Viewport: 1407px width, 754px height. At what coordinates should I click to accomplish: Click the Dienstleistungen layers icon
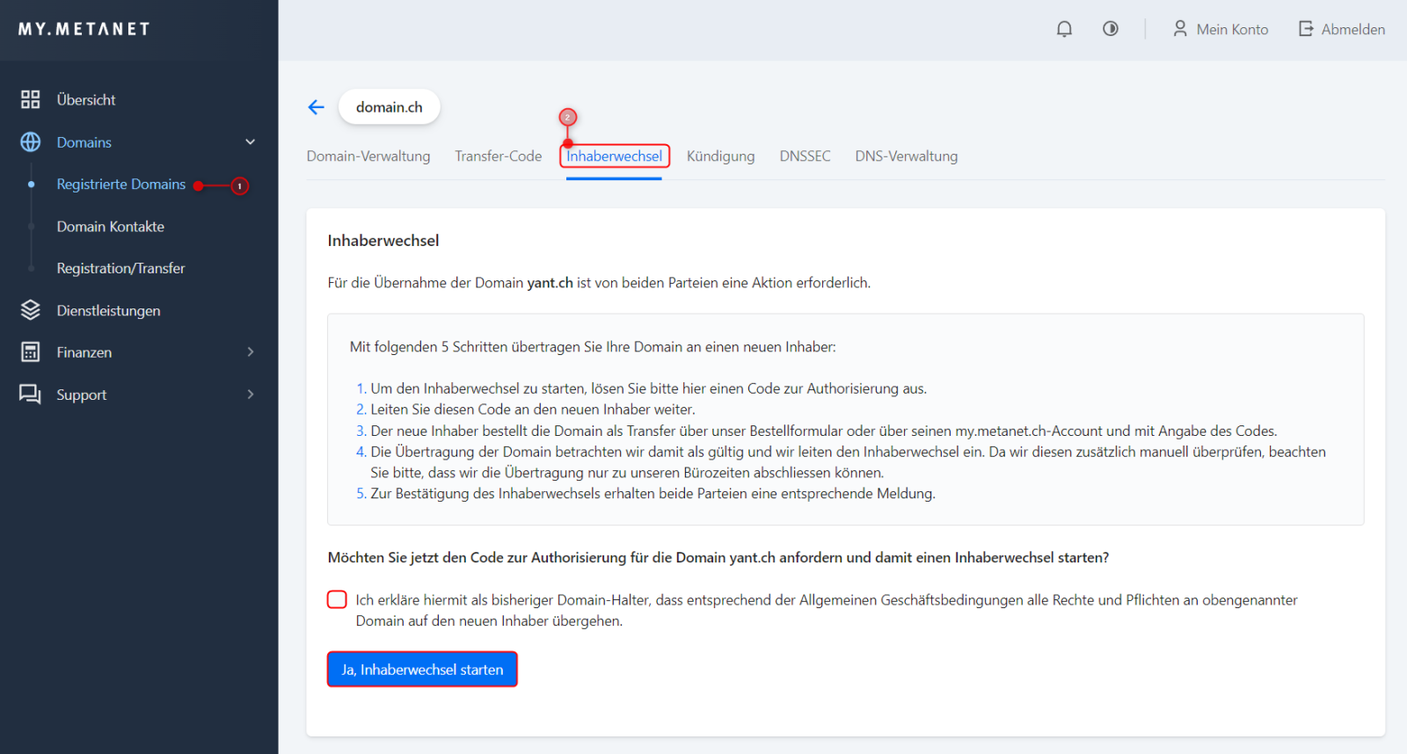click(x=31, y=310)
